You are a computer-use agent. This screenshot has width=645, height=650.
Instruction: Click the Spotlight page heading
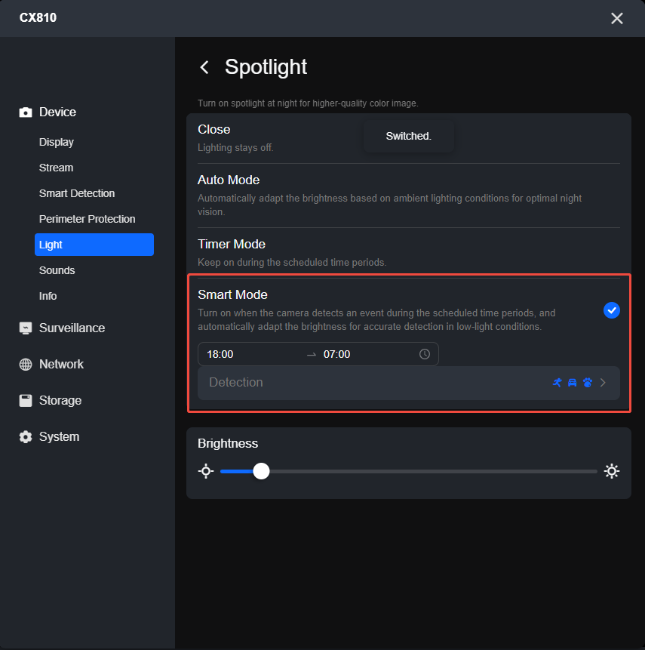pos(266,67)
